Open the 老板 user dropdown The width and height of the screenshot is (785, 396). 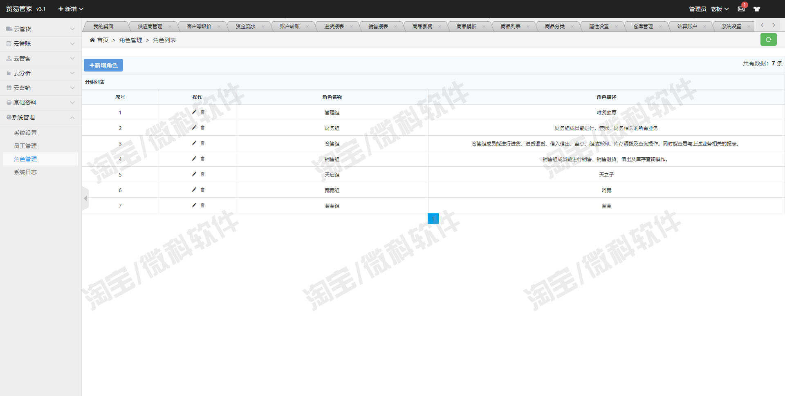(x=720, y=9)
